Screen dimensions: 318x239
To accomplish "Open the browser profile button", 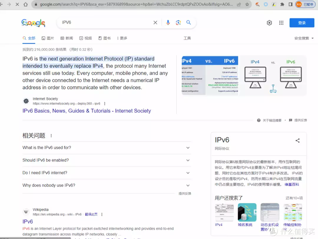I will point(305,4).
